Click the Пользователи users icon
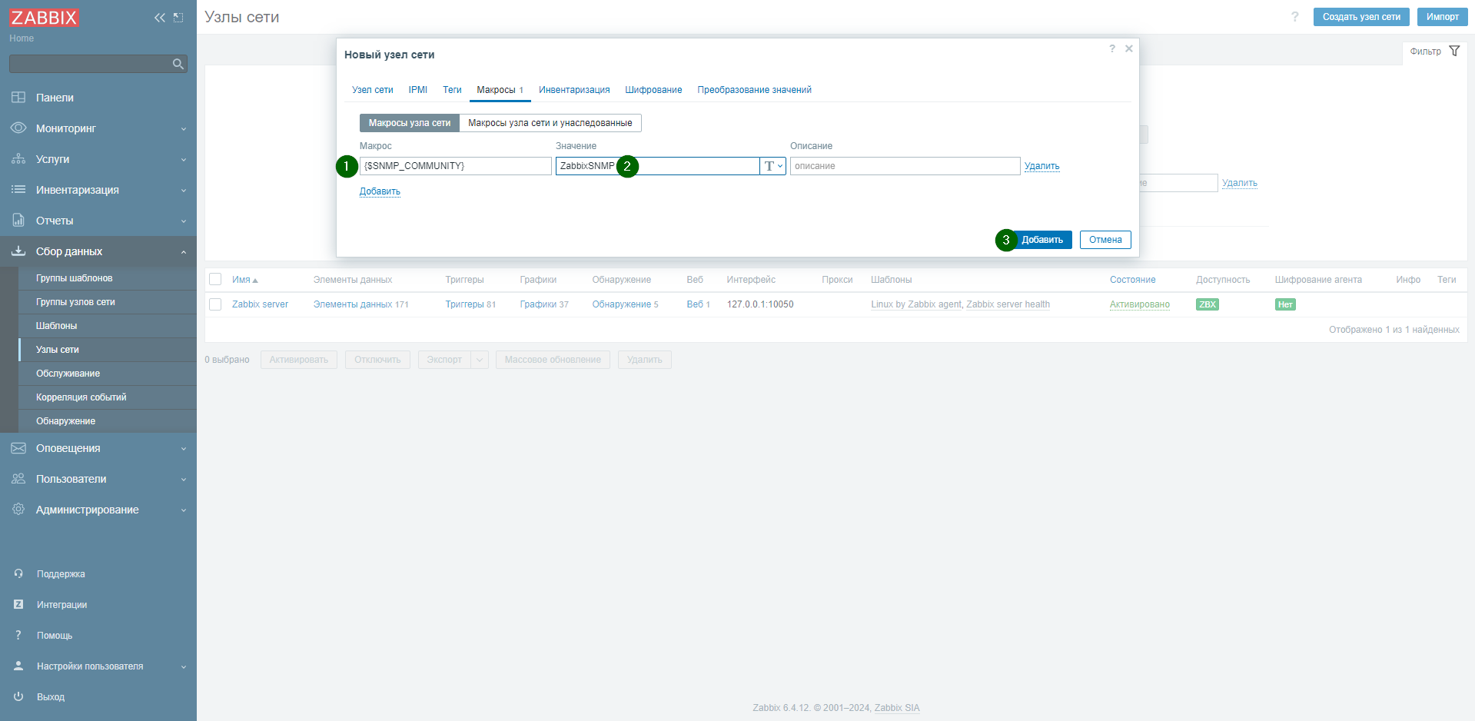The width and height of the screenshot is (1475, 721). (x=18, y=479)
